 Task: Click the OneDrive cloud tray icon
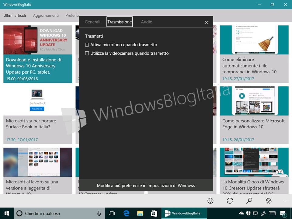click(x=241, y=213)
